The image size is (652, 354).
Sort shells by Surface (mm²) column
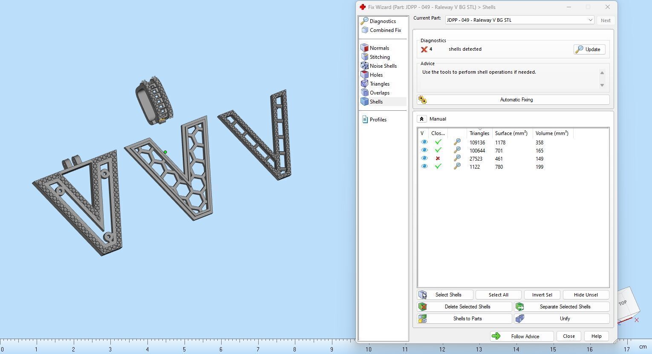(x=511, y=133)
